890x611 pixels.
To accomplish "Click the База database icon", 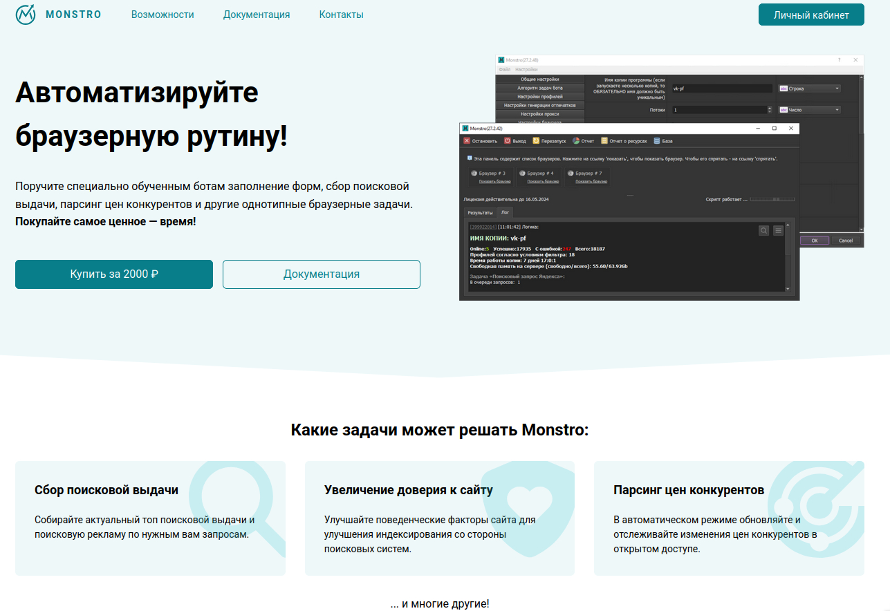I will [x=657, y=141].
